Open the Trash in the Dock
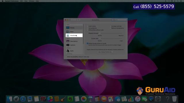The width and height of the screenshot is (184, 103). (175, 99)
